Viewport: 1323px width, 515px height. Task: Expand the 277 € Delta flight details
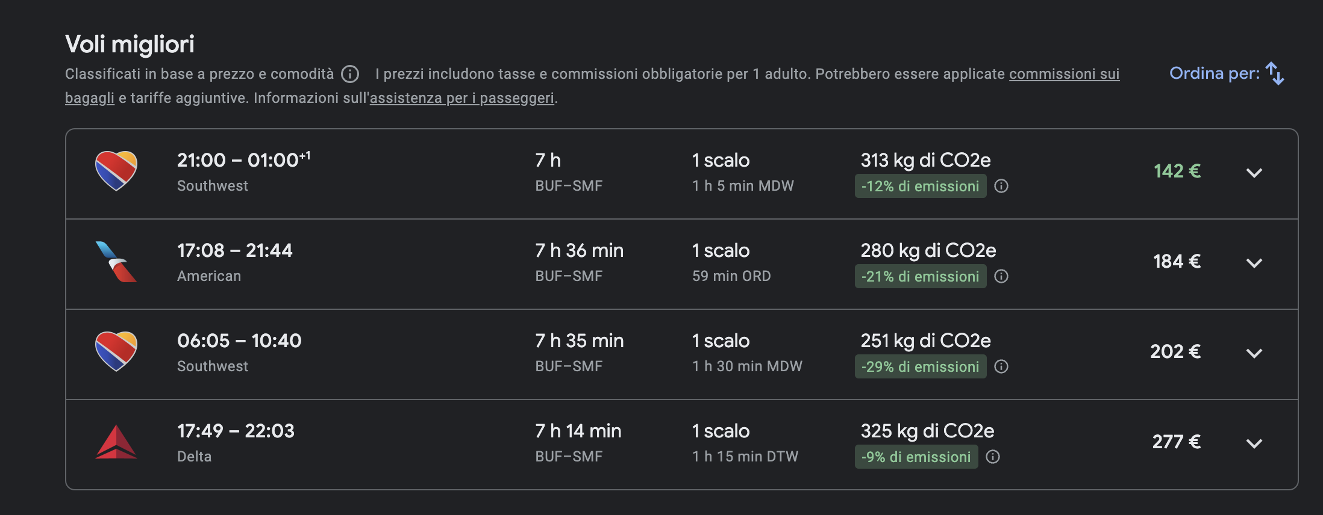(1254, 444)
